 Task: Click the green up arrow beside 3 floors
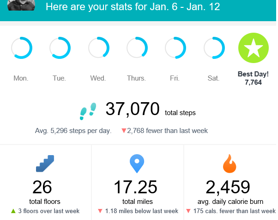point(13,211)
